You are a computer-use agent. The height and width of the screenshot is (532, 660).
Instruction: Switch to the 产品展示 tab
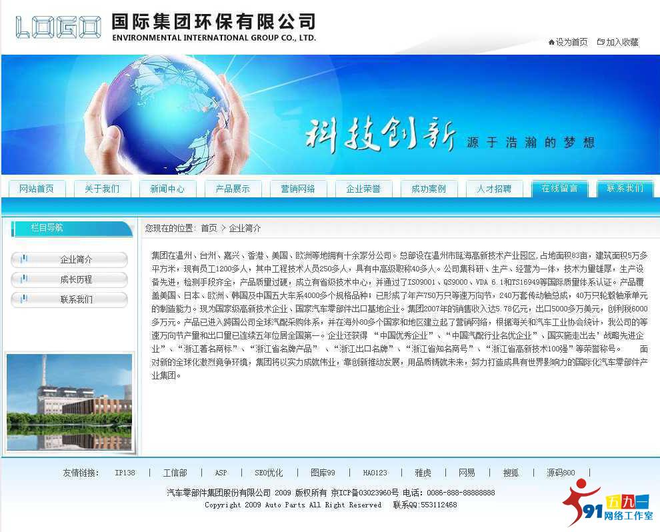click(233, 189)
